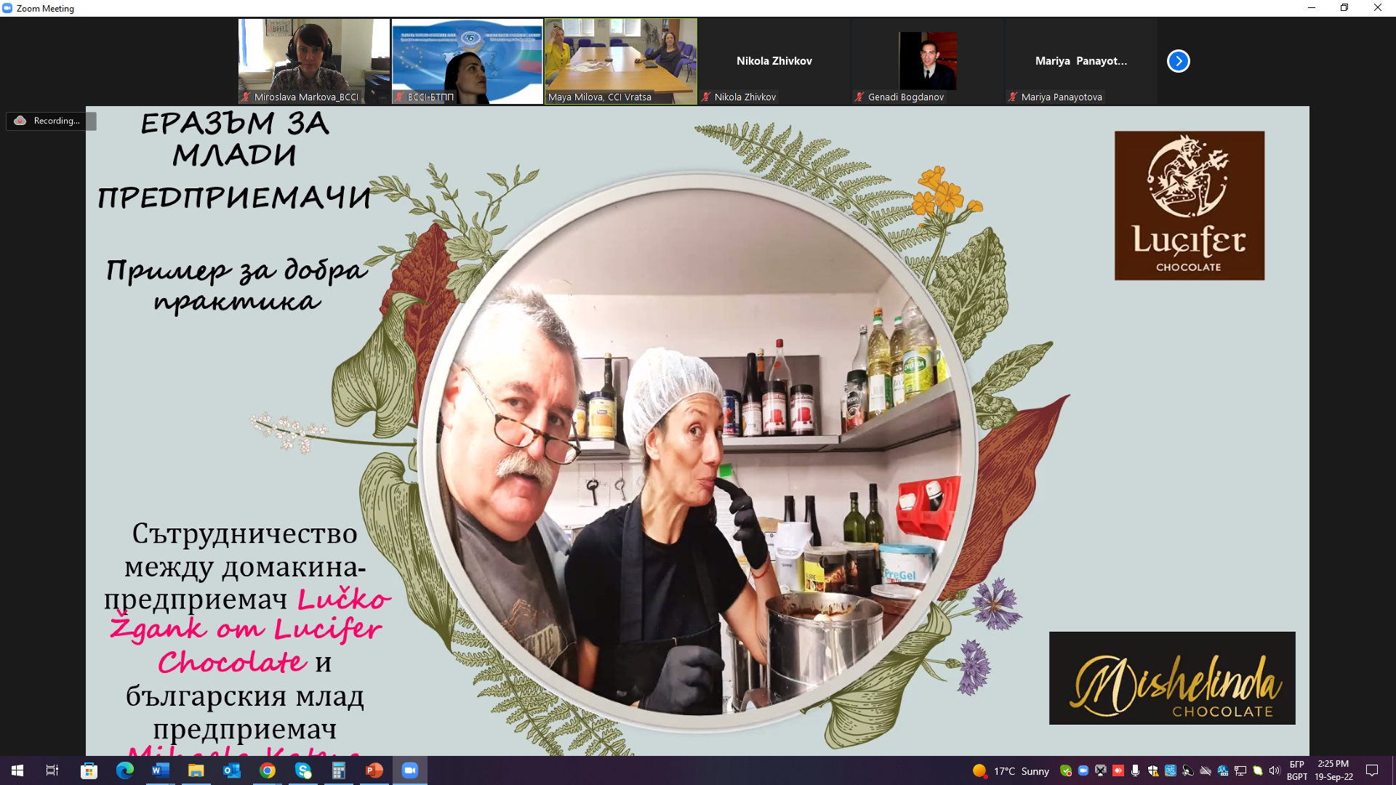Image resolution: width=1396 pixels, height=785 pixels.
Task: Click the Zoom taskbar button
Action: (x=410, y=770)
